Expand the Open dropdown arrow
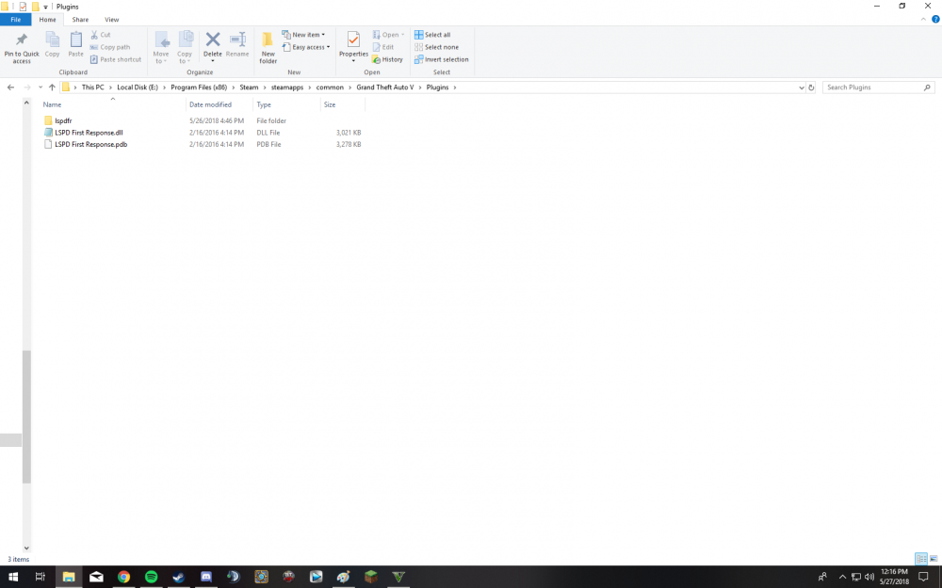942x588 pixels. (402, 35)
